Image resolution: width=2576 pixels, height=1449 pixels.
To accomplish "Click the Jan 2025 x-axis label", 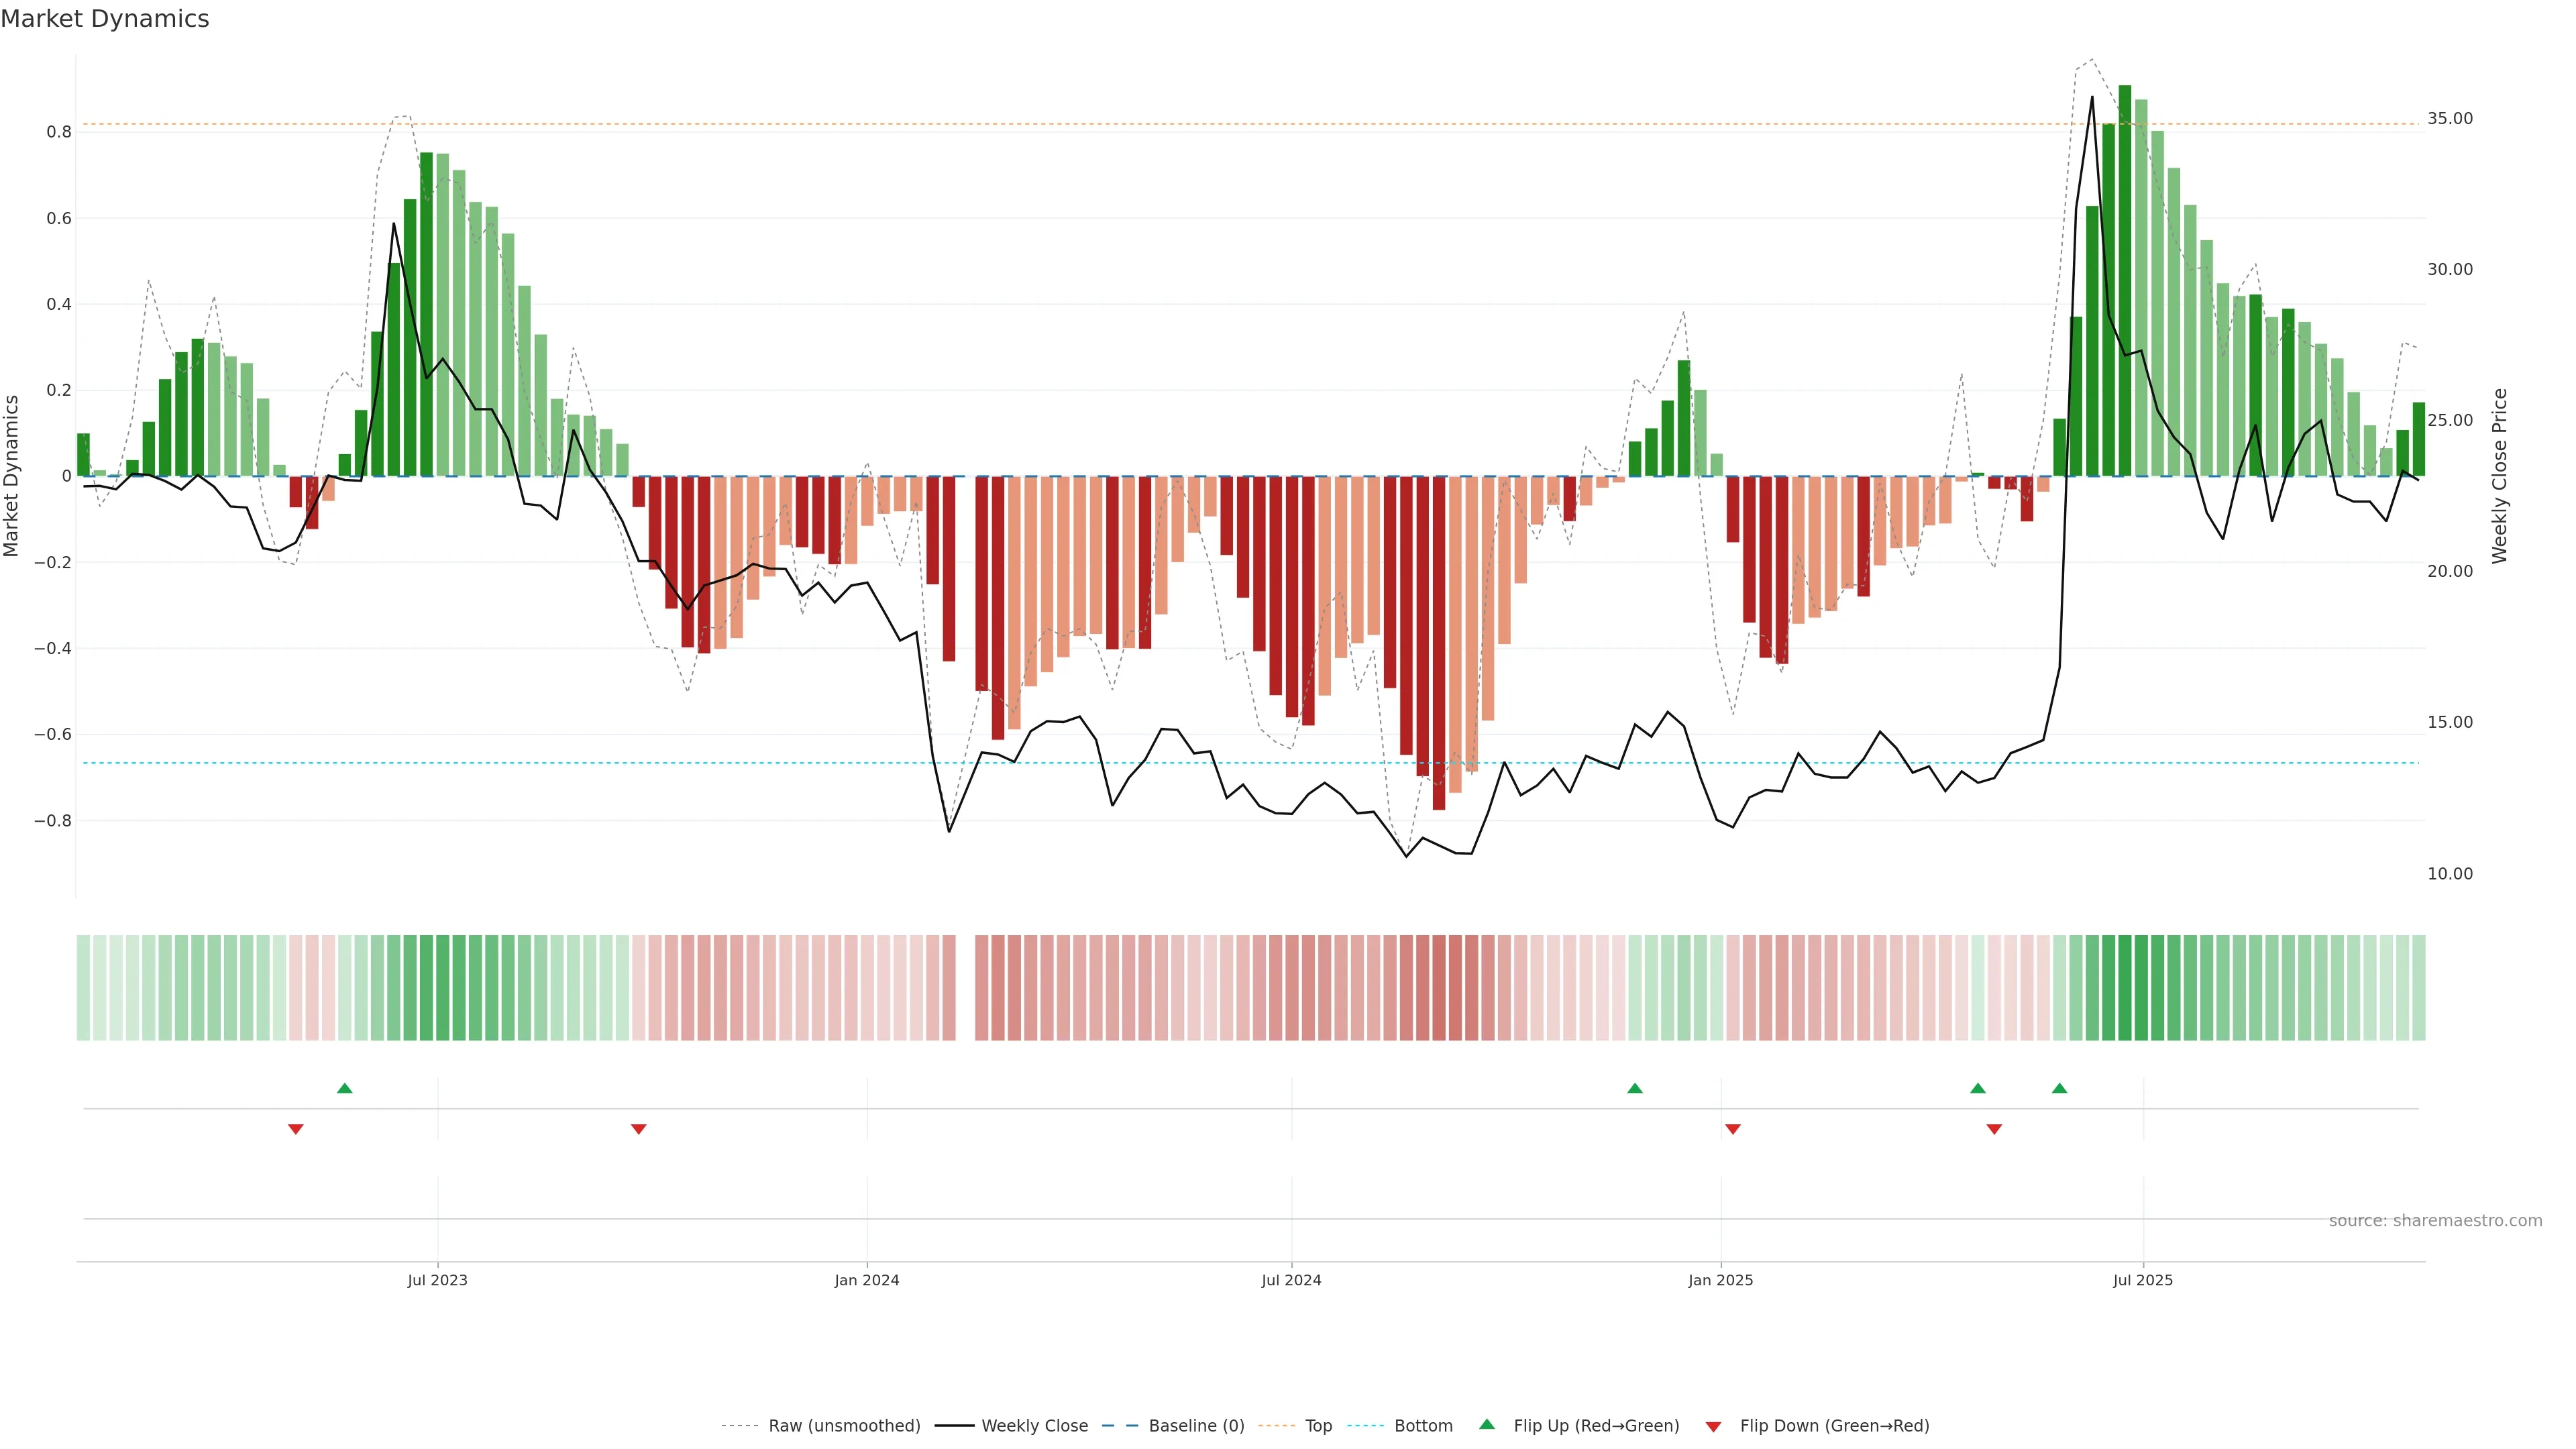I will tap(1720, 1280).
